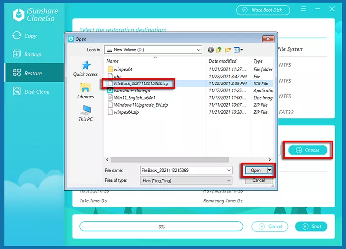This screenshot has height=249, width=346.
Task: Select Quick access in places bar
Action: coord(86,69)
